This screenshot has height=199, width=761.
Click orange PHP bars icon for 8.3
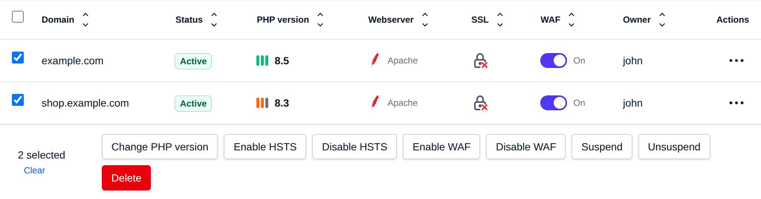point(262,103)
